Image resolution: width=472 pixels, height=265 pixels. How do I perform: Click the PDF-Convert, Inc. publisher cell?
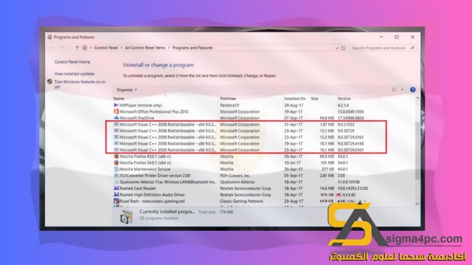235,176
